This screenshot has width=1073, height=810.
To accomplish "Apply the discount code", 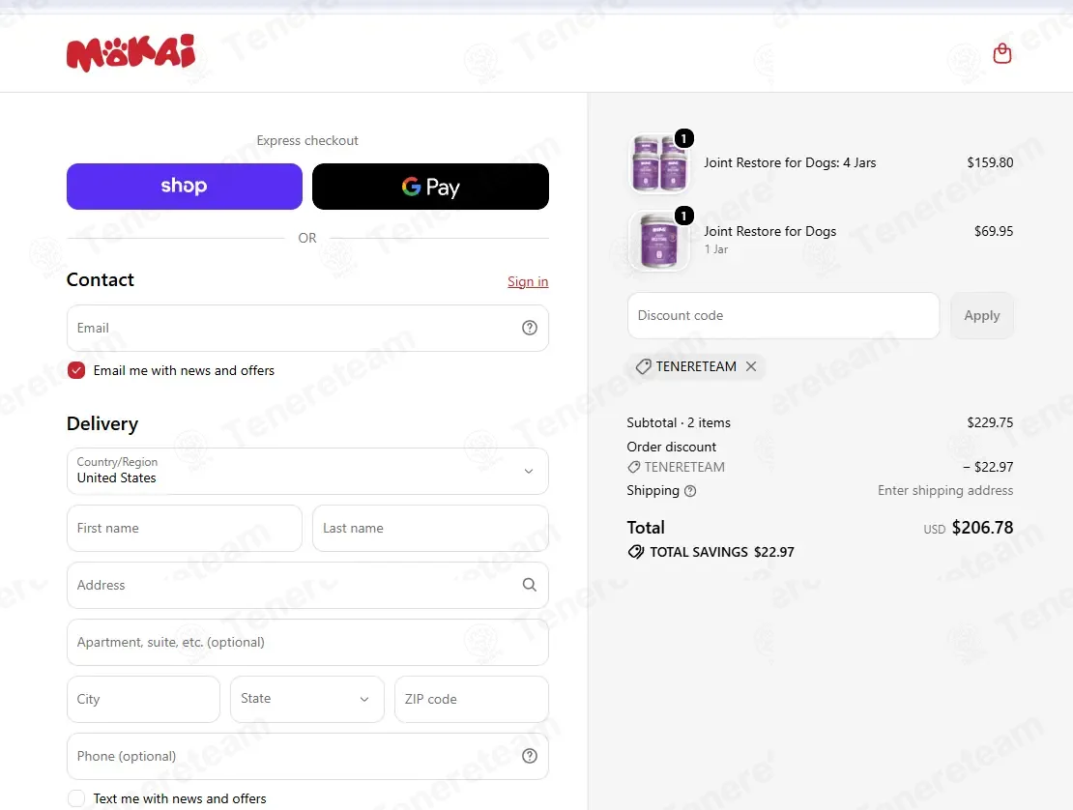I will tap(982, 315).
